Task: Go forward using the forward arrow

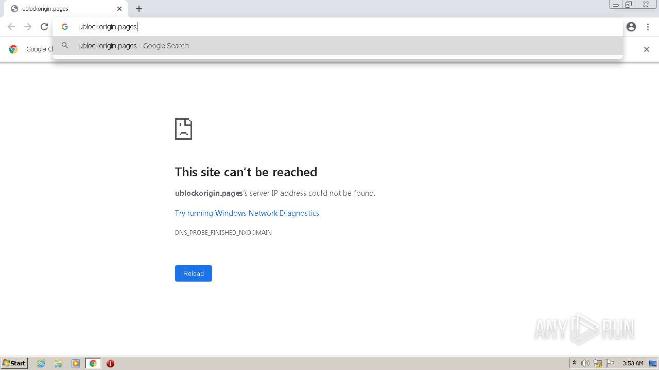Action: 28,27
